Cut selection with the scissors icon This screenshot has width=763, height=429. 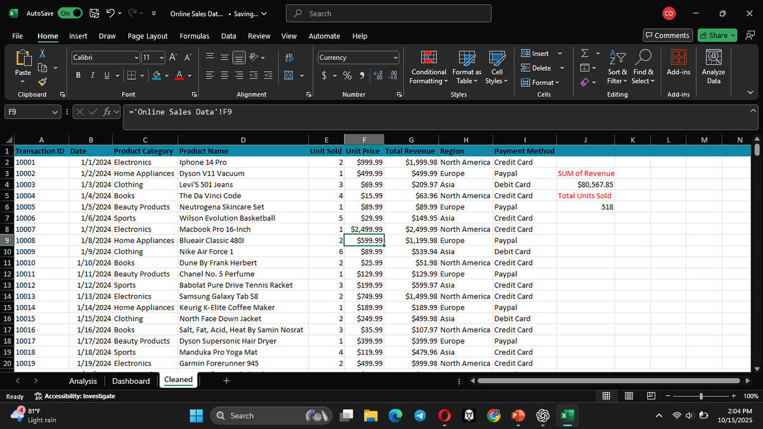(x=43, y=55)
